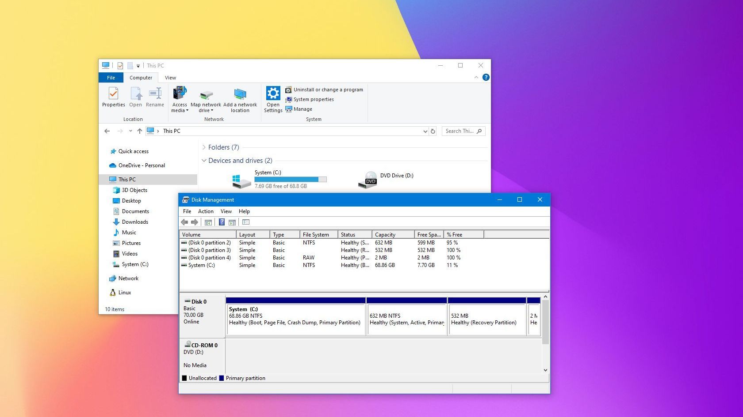Viewport: 743px width, 417px height.
Task: Select Music in the navigation pane
Action: coord(125,233)
